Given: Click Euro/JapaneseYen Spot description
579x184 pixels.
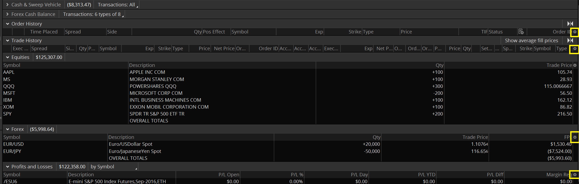Looking at the screenshot, I should [x=135, y=151].
